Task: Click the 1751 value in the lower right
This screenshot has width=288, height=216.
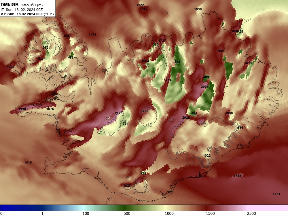Action: pyautogui.click(x=276, y=194)
